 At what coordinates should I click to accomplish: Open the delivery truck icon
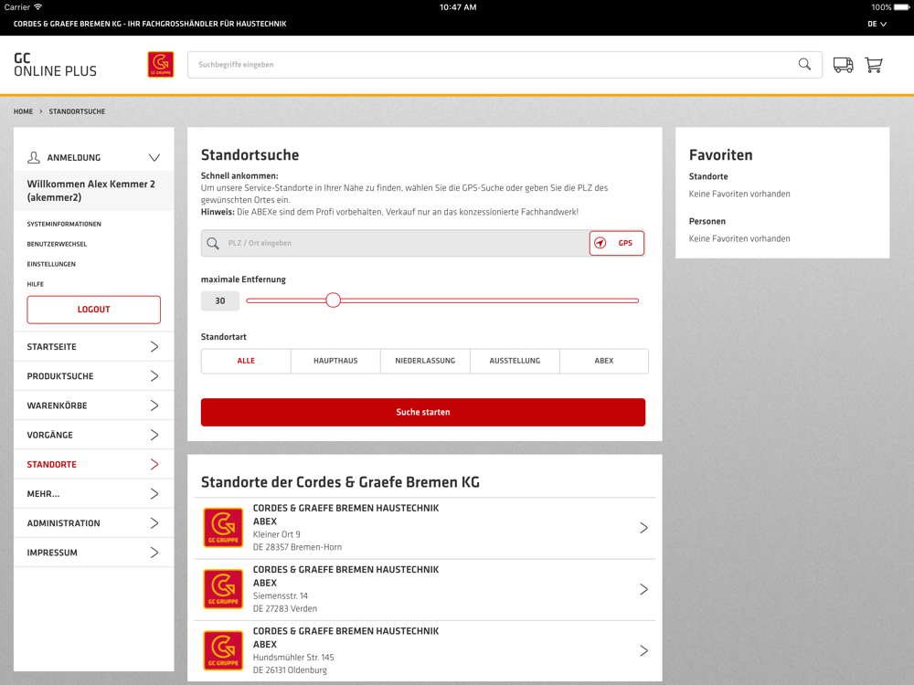coord(843,65)
